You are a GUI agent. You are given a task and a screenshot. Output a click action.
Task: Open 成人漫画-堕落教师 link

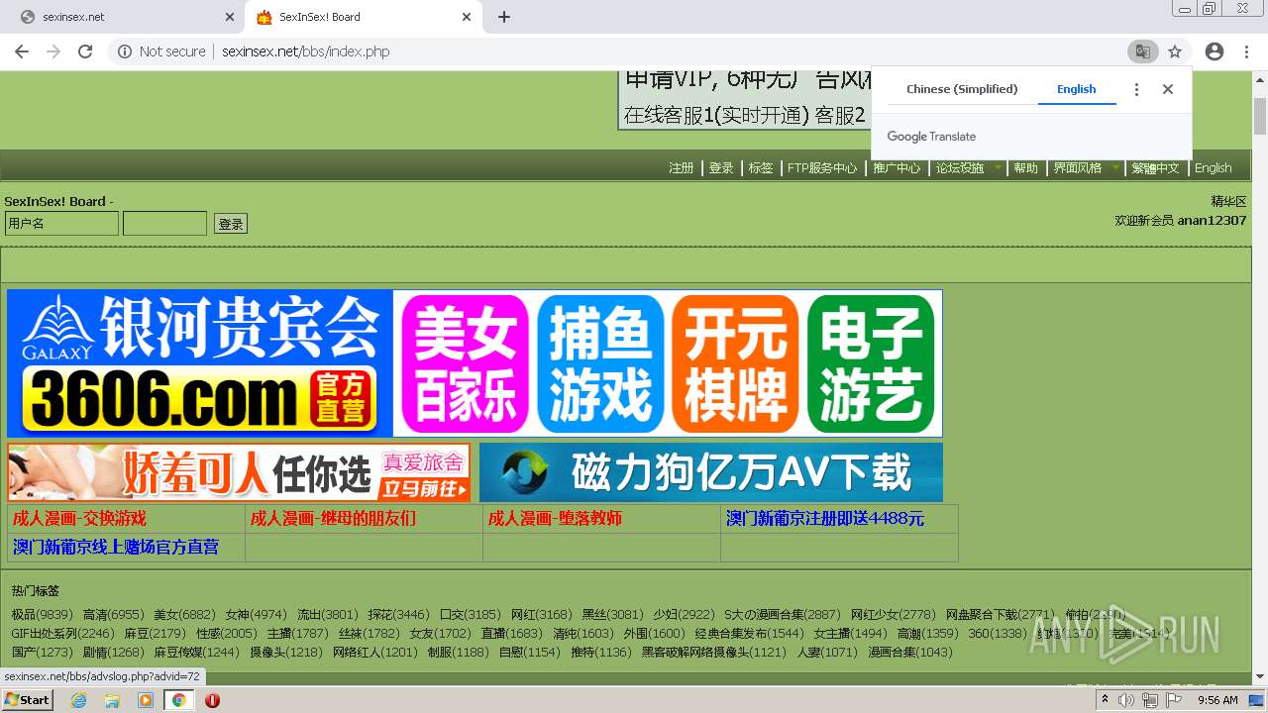click(555, 519)
